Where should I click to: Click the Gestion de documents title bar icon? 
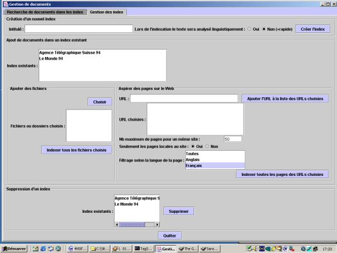4,4
